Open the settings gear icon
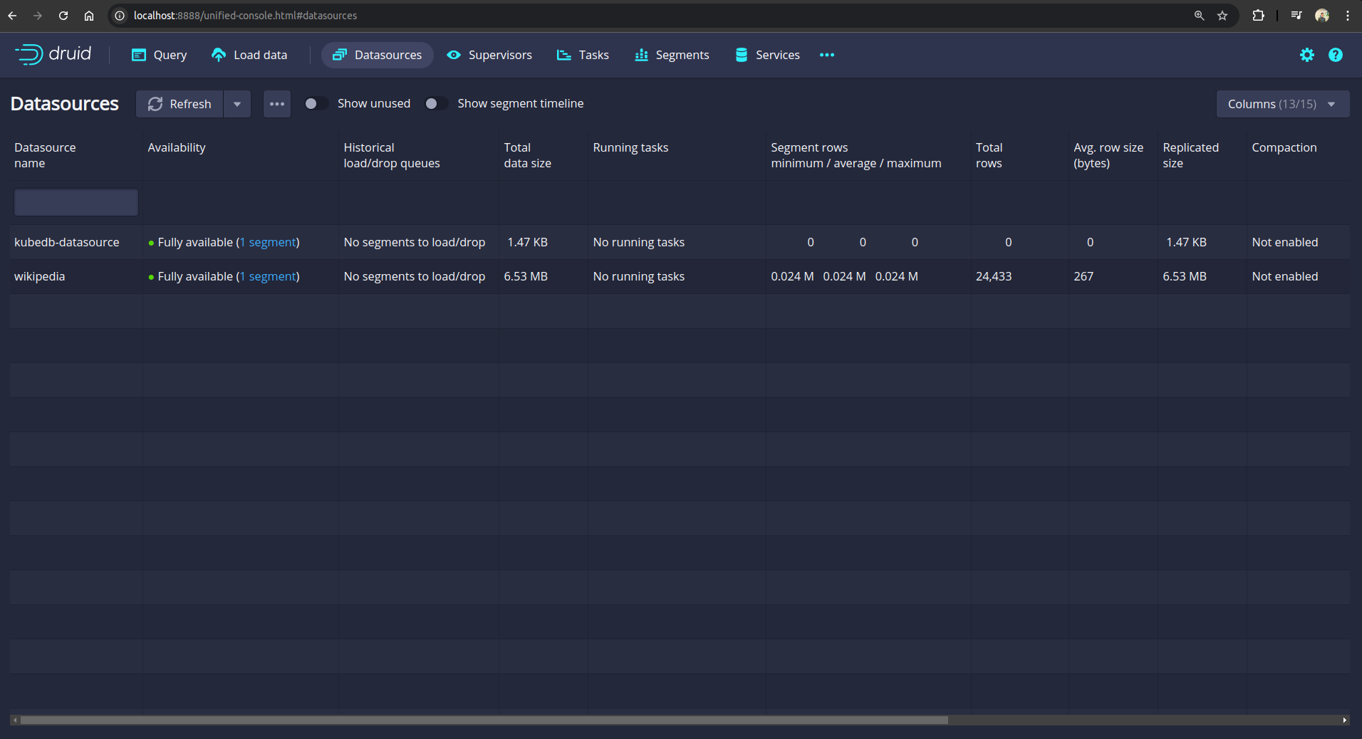This screenshot has height=739, width=1362. 1306,55
